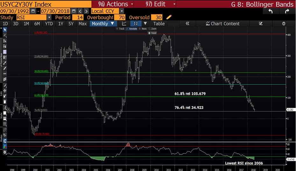Open the text font style tool

tap(5, 108)
